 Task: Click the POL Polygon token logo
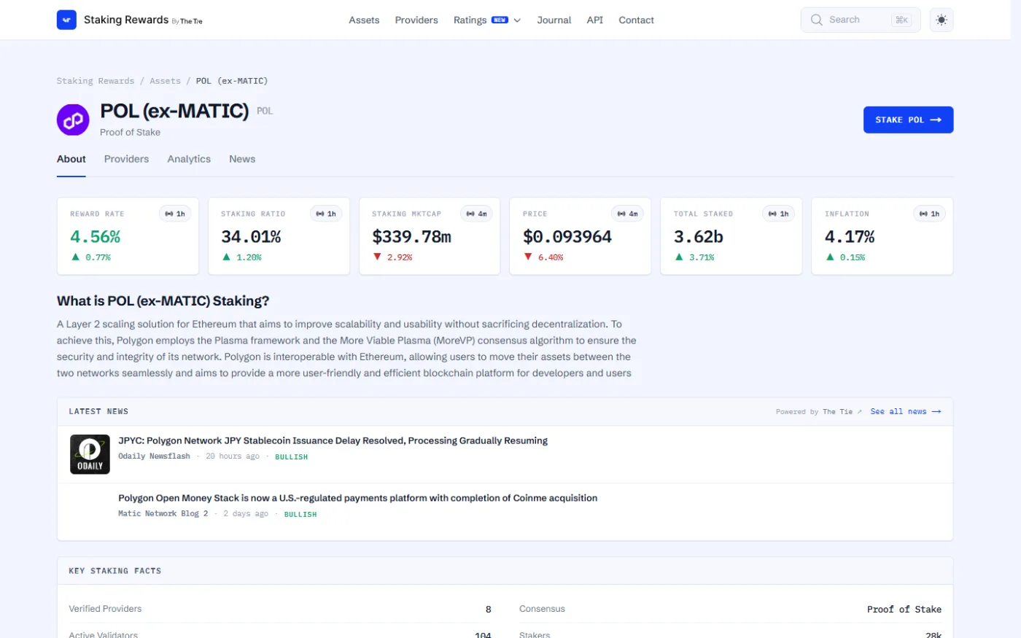pos(73,120)
